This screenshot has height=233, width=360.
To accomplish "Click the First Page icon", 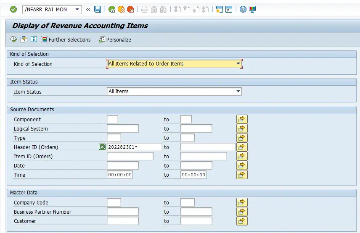I will 177,9.
